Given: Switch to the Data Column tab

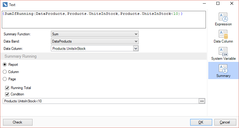Looking at the screenshot, I should click(223, 36).
